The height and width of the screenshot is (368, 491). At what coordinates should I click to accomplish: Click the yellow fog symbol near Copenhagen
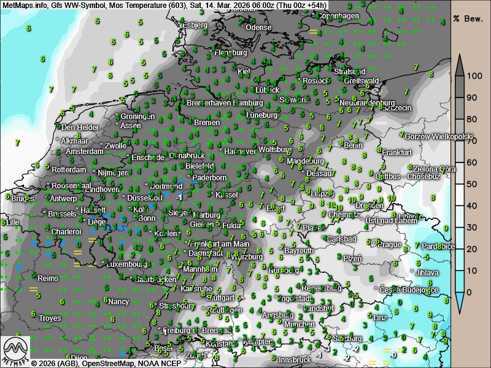(x=314, y=31)
